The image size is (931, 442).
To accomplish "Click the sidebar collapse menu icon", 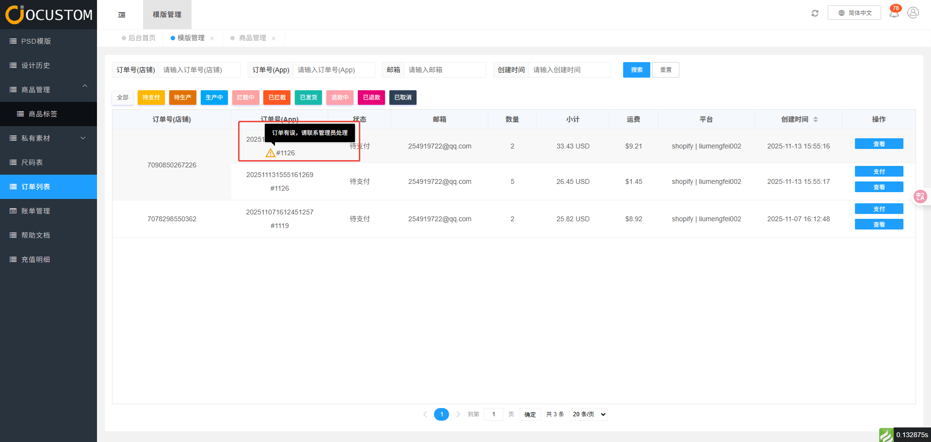I will pos(122,15).
